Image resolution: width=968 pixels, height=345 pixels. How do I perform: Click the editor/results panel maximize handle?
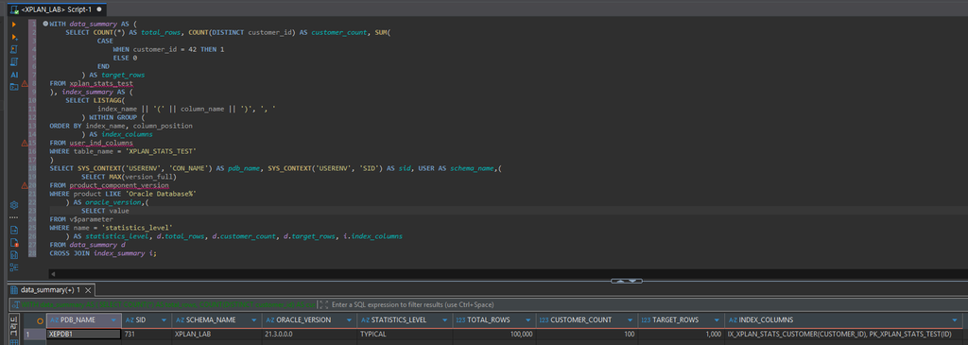click(x=626, y=281)
